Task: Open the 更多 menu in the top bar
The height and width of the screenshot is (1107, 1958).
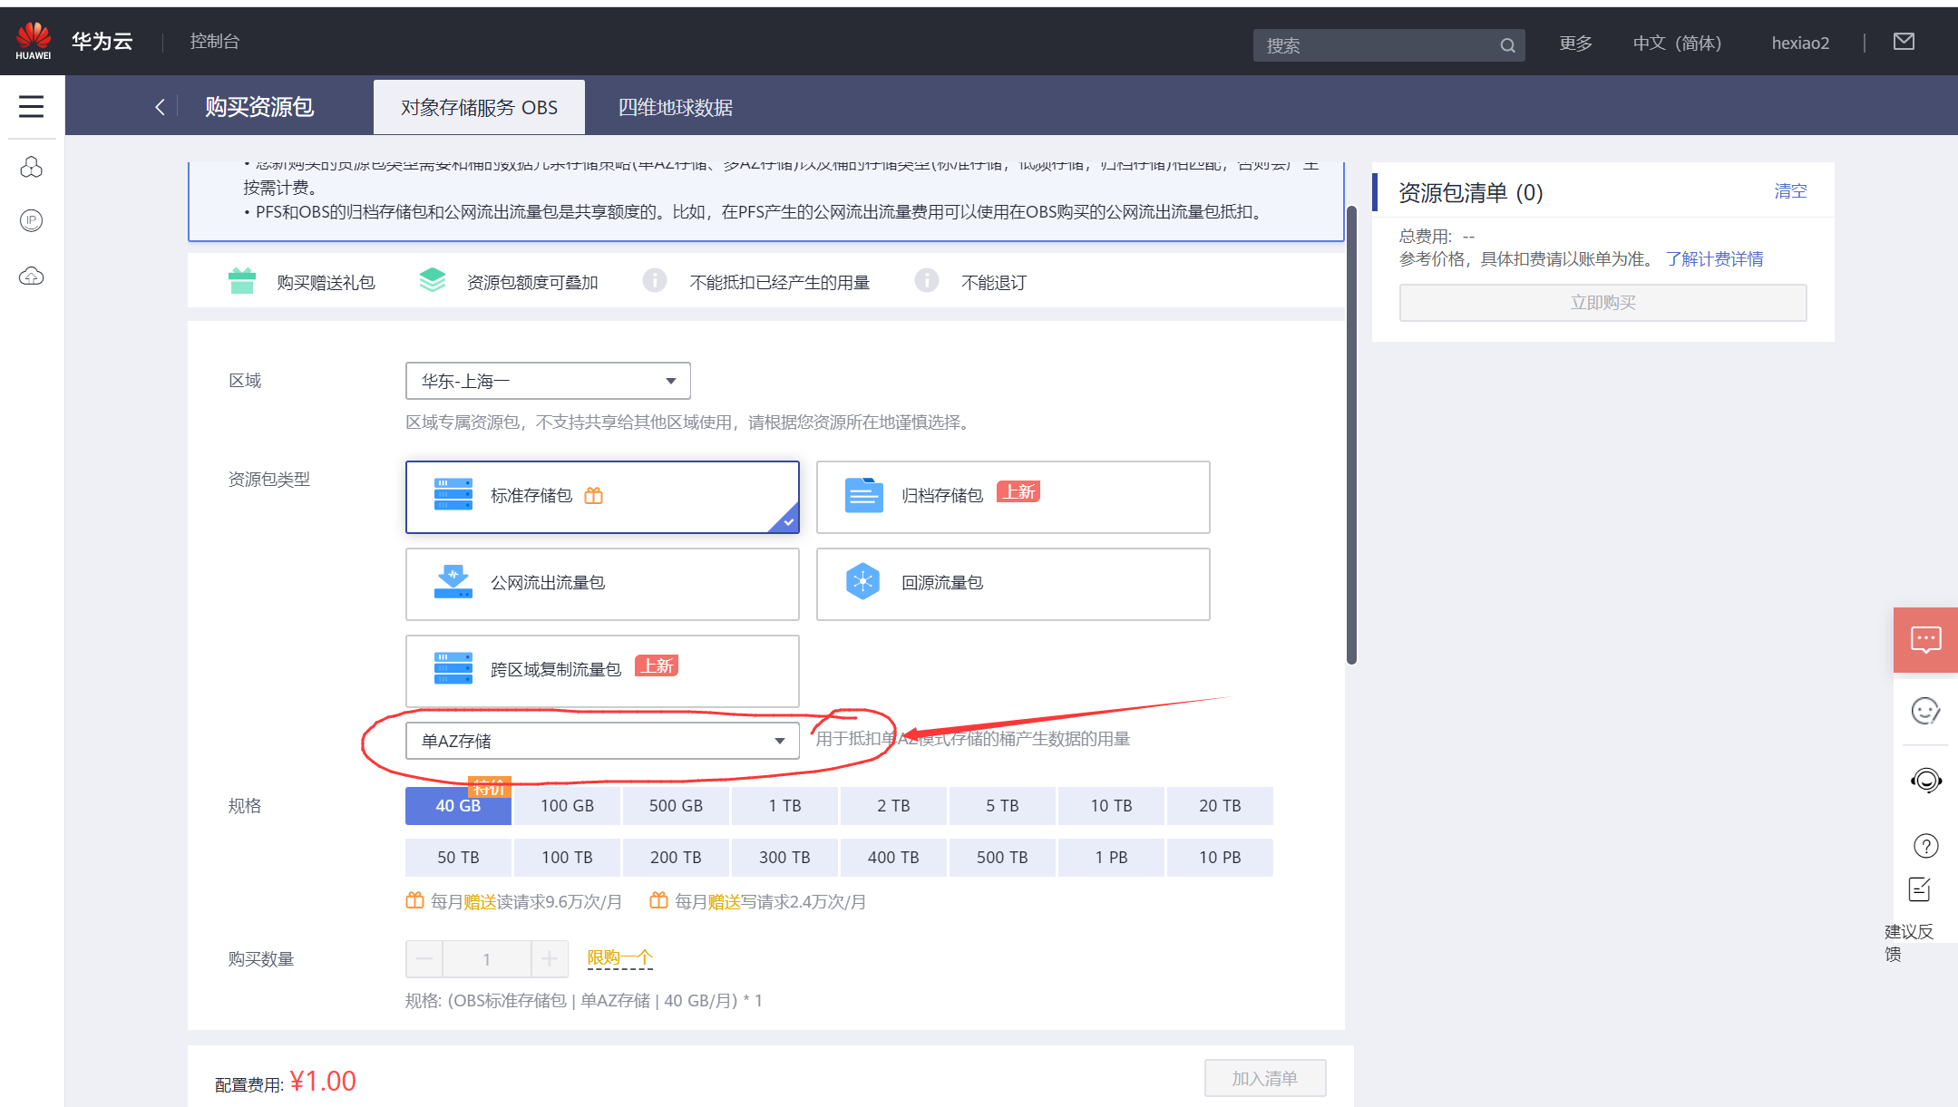Action: pyautogui.click(x=1575, y=43)
